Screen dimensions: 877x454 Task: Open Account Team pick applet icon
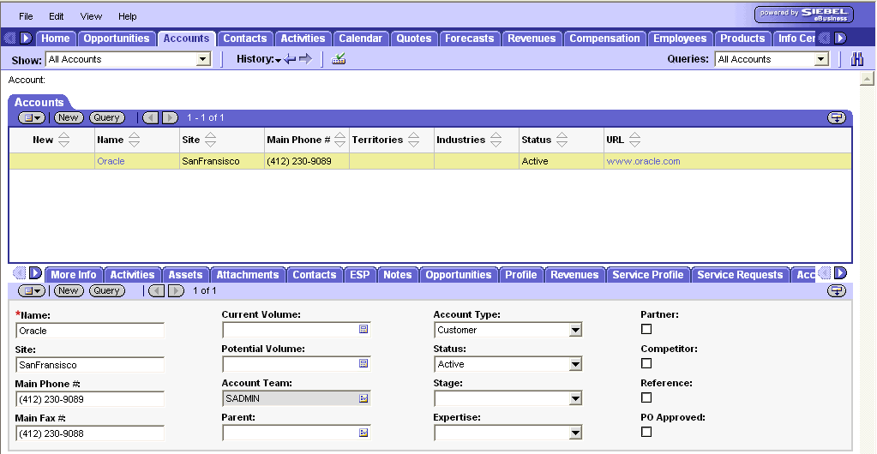363,398
